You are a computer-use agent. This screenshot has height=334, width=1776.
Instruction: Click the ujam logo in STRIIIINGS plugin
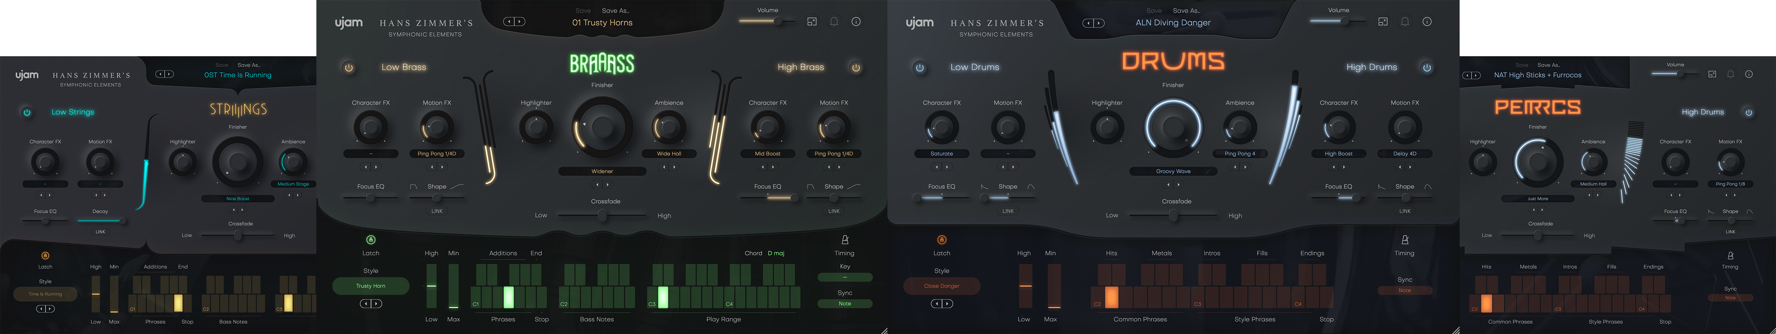[x=27, y=75]
